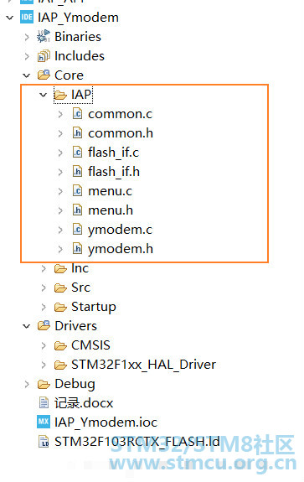This screenshot has height=482, width=304.
Task: Select the Startup folder label
Action: 94,307
